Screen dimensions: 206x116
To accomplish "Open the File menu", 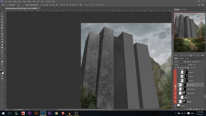I will click(6, 1).
